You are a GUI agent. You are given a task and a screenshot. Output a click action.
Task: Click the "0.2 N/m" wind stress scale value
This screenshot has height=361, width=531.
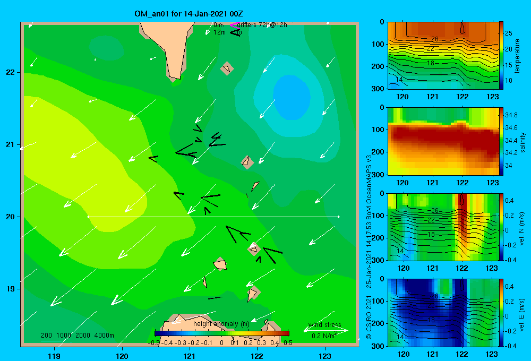pos(323,336)
